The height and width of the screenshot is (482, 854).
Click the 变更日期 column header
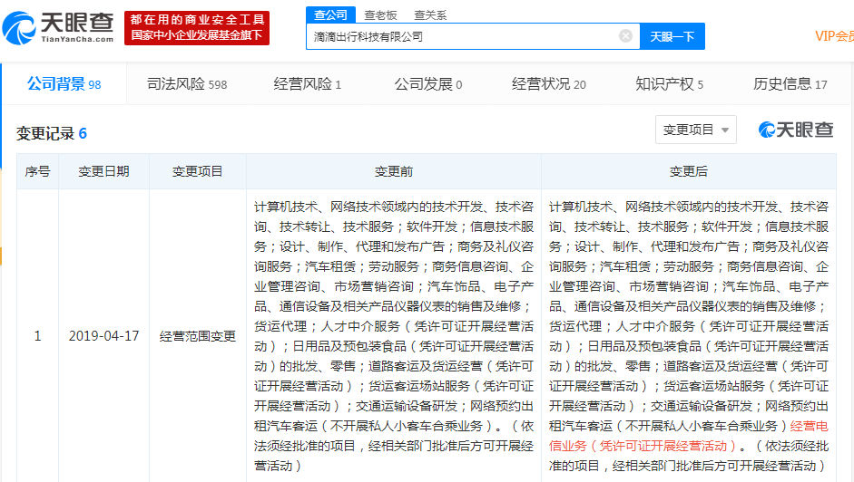[x=103, y=171]
